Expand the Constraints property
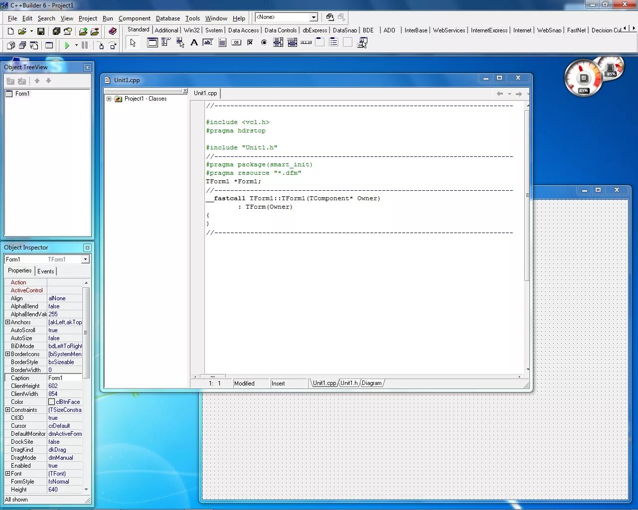638x510 pixels. point(7,410)
